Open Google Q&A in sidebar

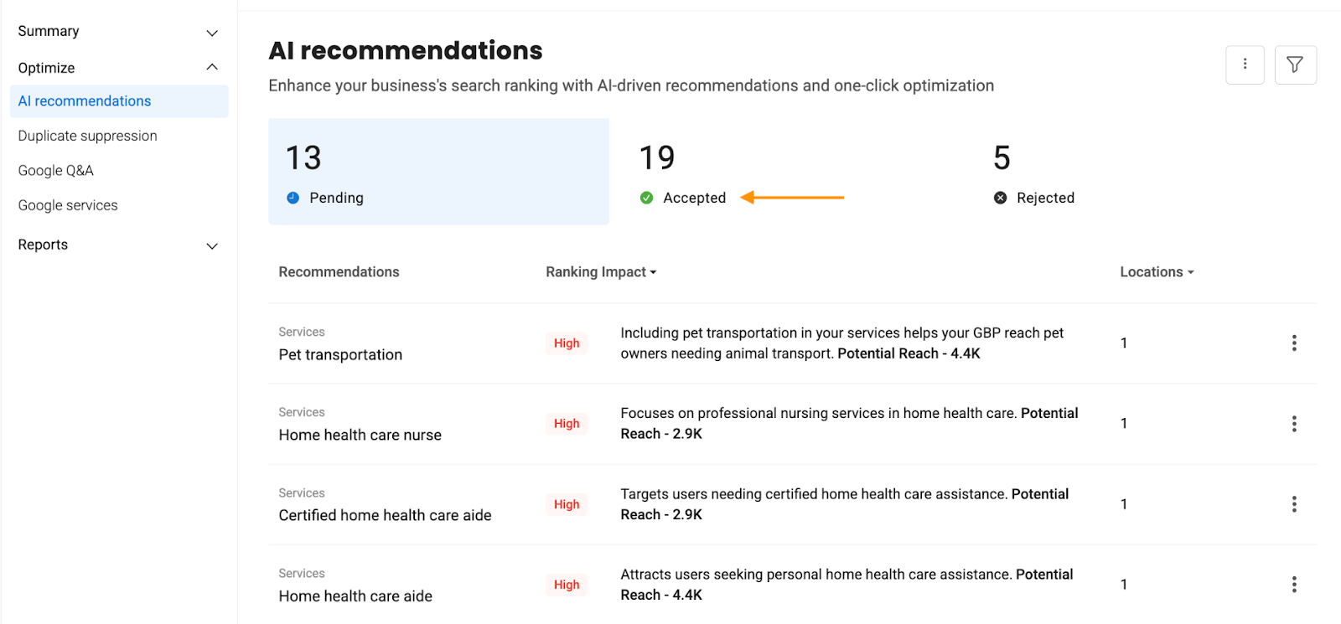click(55, 170)
